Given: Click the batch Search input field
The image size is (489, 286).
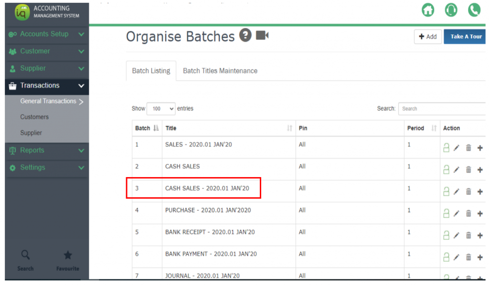Looking at the screenshot, I should click(x=442, y=109).
